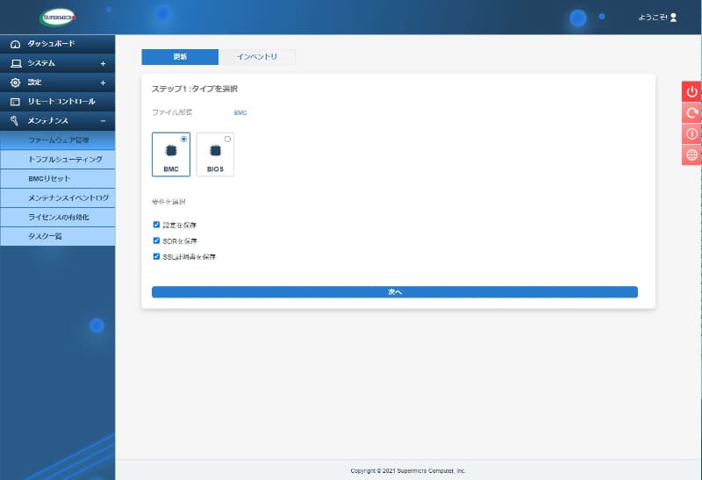This screenshot has width=702, height=480.
Task: Select ライセンスの有効化 submenu
Action: [57, 217]
